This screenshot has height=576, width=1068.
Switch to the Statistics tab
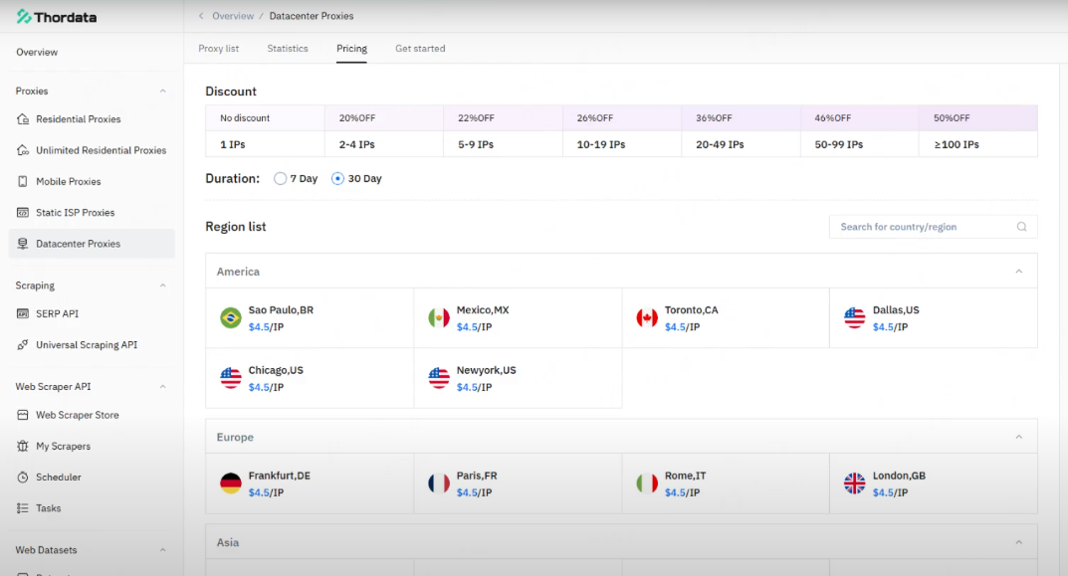click(288, 49)
